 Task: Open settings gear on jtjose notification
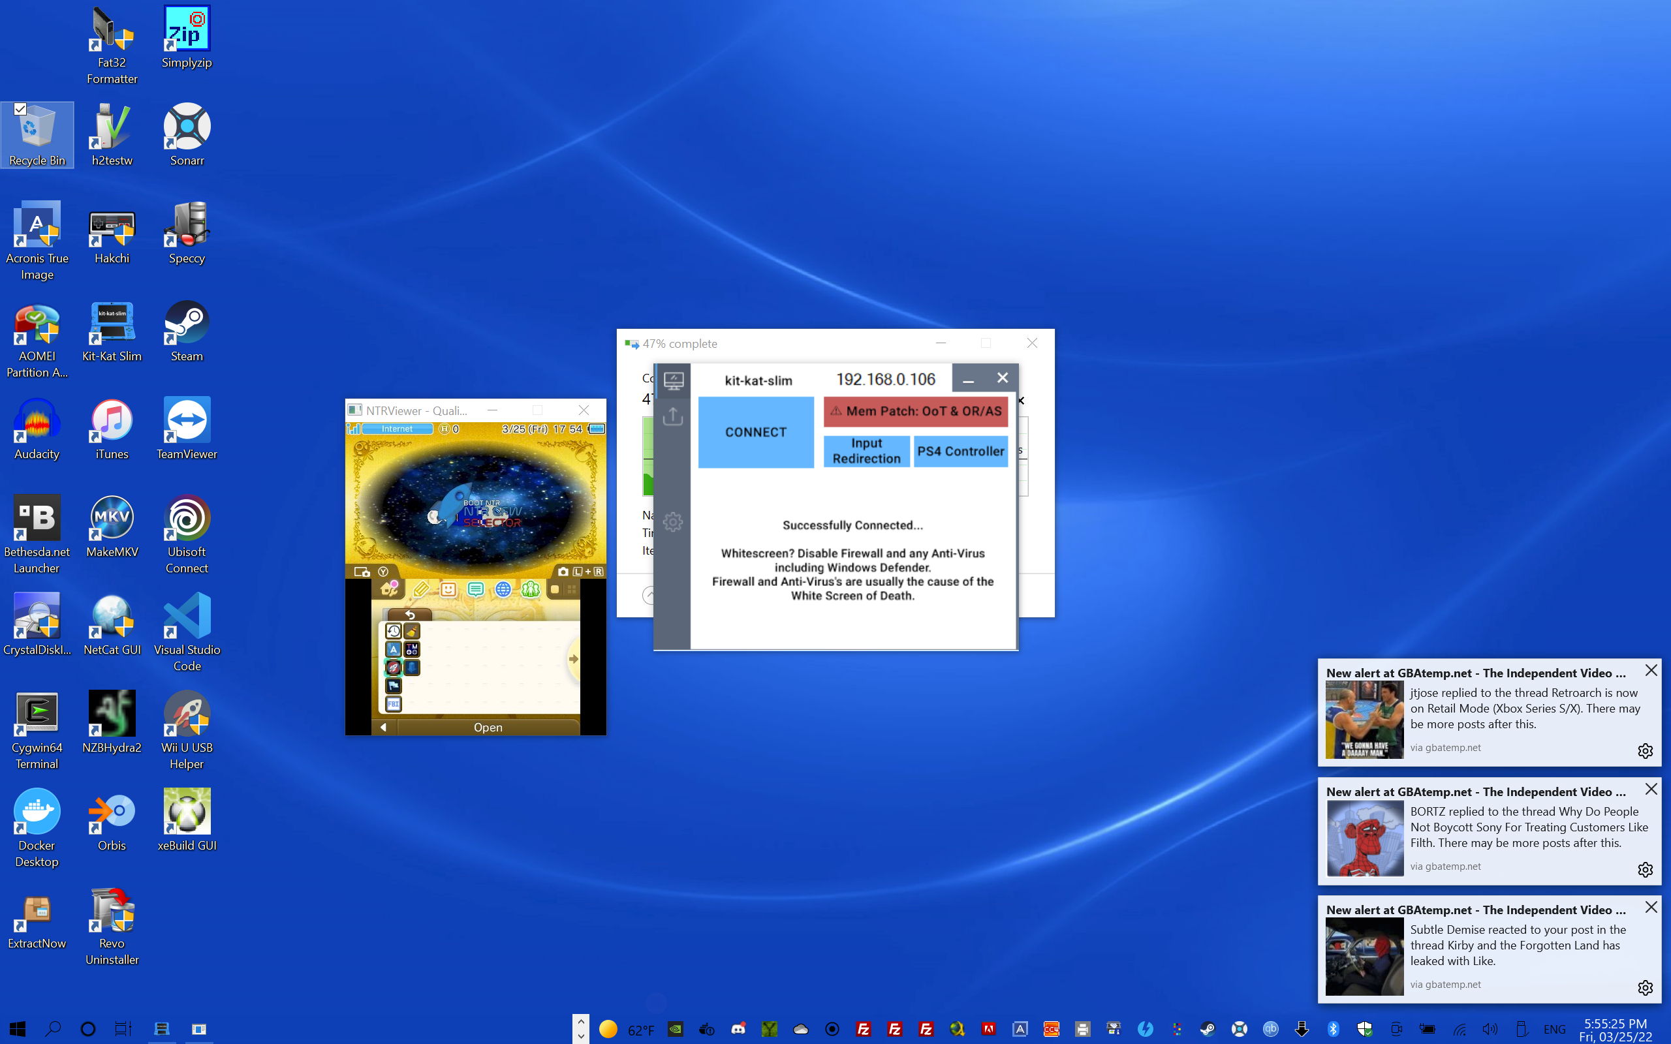(1646, 750)
